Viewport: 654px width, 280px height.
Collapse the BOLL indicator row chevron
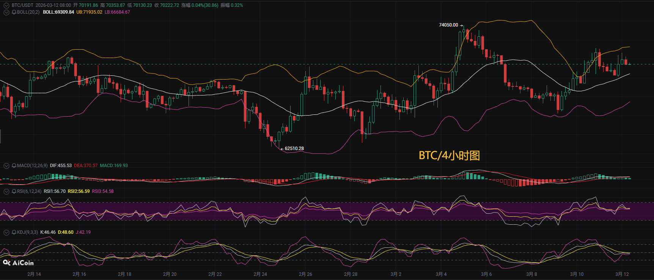tap(6, 12)
